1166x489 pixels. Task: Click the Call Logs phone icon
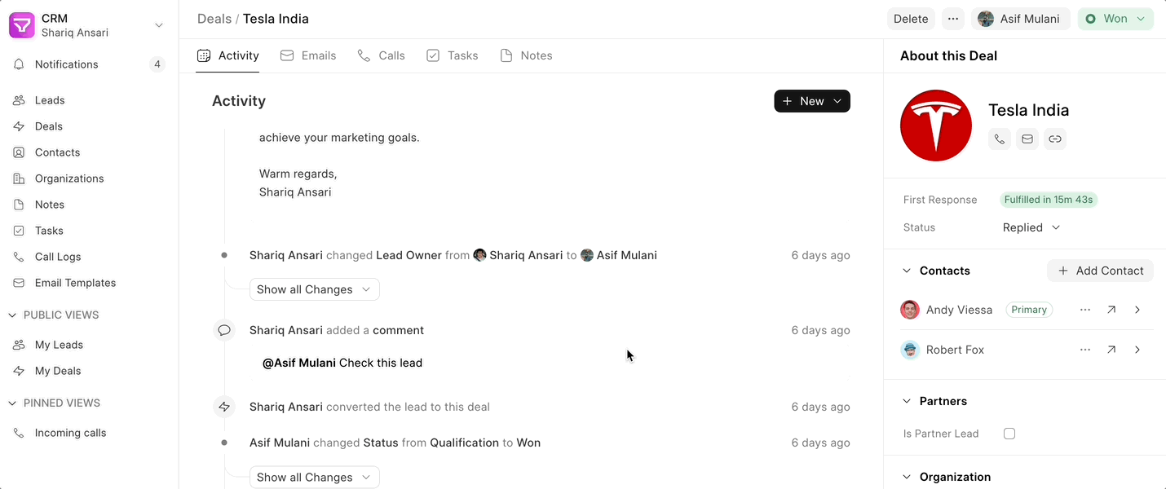pyautogui.click(x=19, y=257)
